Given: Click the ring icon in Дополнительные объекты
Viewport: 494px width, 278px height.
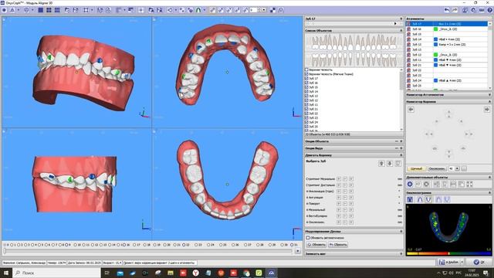Looking at the screenshot, I should point(426,184).
